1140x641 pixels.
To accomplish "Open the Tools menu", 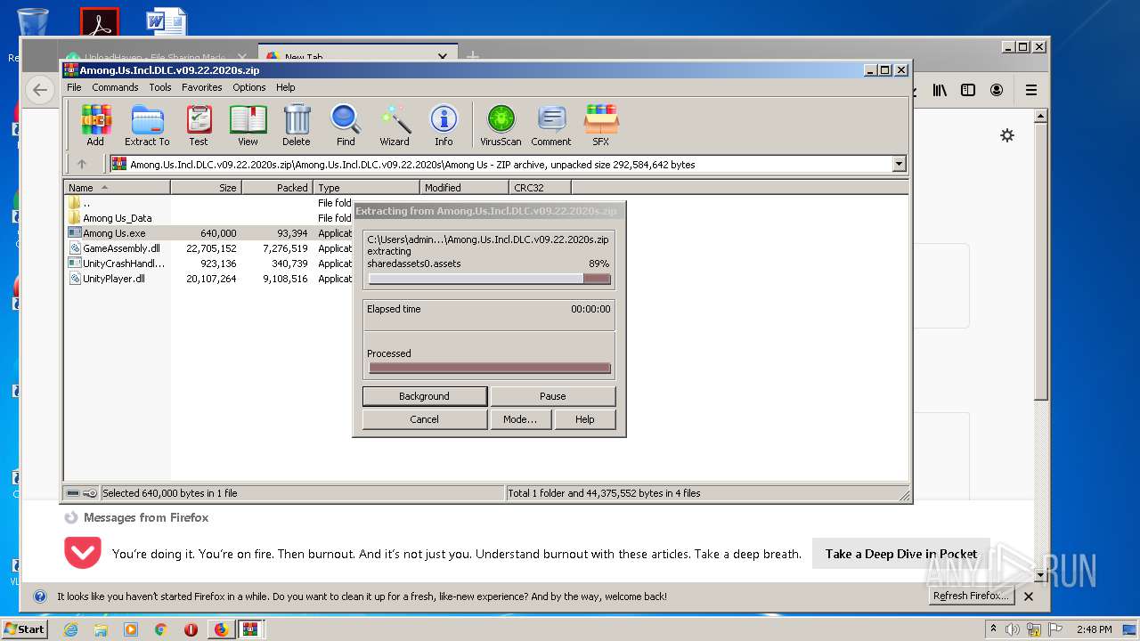I will point(160,87).
